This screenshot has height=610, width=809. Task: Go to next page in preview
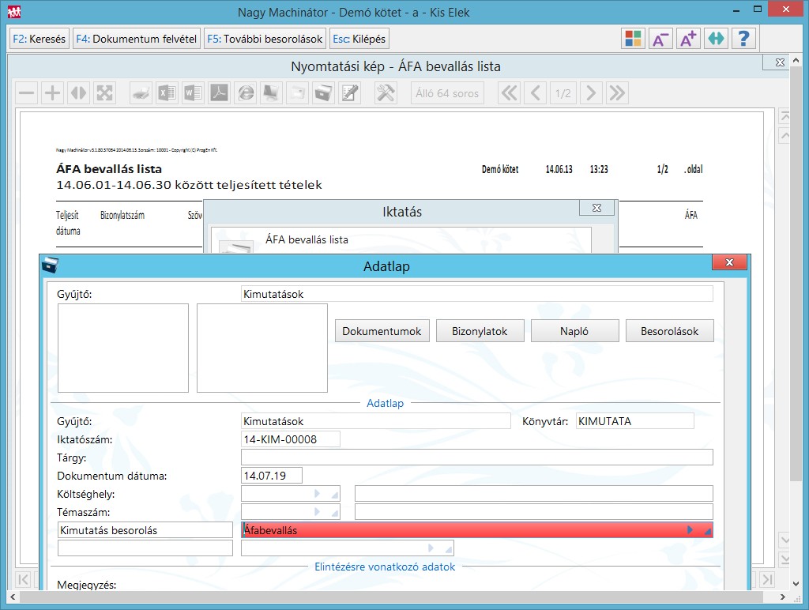click(x=589, y=93)
